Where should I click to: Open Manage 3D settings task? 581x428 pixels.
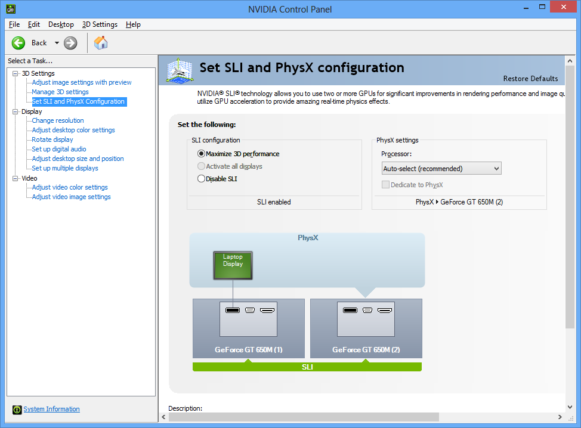click(60, 92)
